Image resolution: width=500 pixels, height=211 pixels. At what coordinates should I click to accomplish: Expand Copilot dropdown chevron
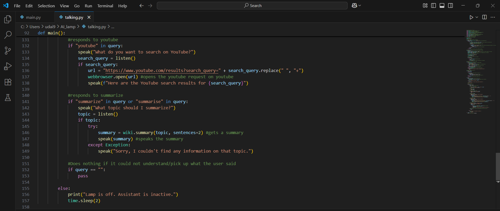[360, 5]
